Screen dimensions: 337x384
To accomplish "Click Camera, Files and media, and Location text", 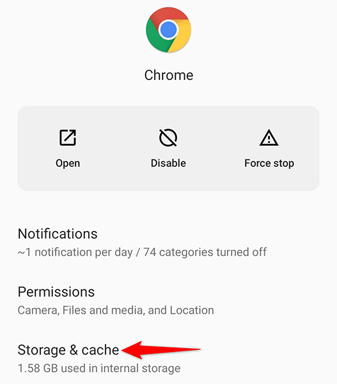I will click(x=116, y=310).
